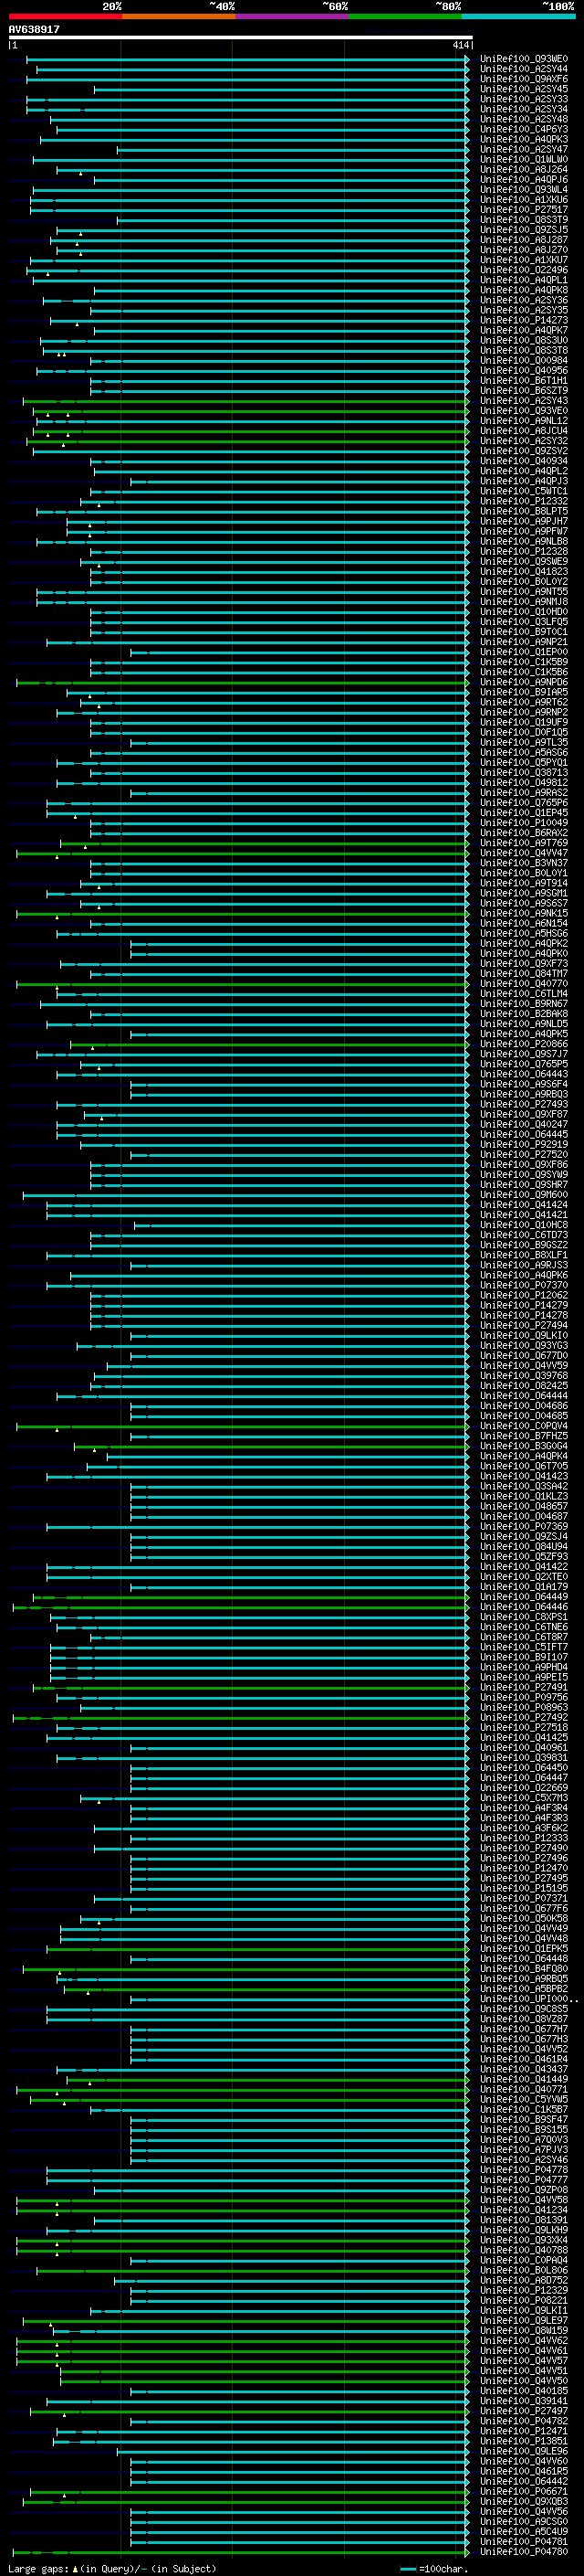Select hit UniRef100_Q1WLW0
The width and height of the screenshot is (584, 2576).
pos(523,159)
